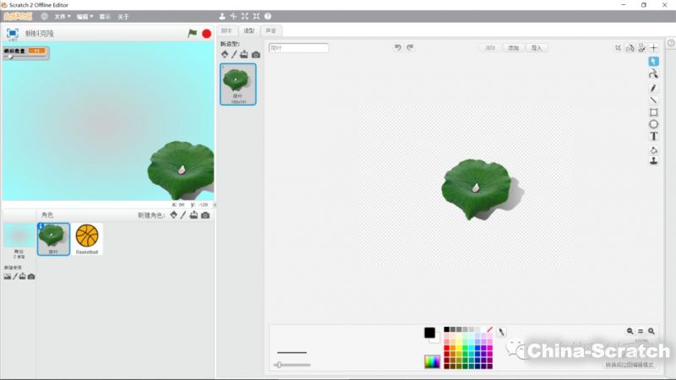Switch to the 脚本 (Scripts) tab
This screenshot has height=380, width=676.
click(226, 30)
